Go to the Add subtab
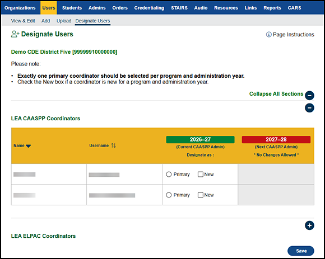The image size is (325, 259). click(45, 21)
